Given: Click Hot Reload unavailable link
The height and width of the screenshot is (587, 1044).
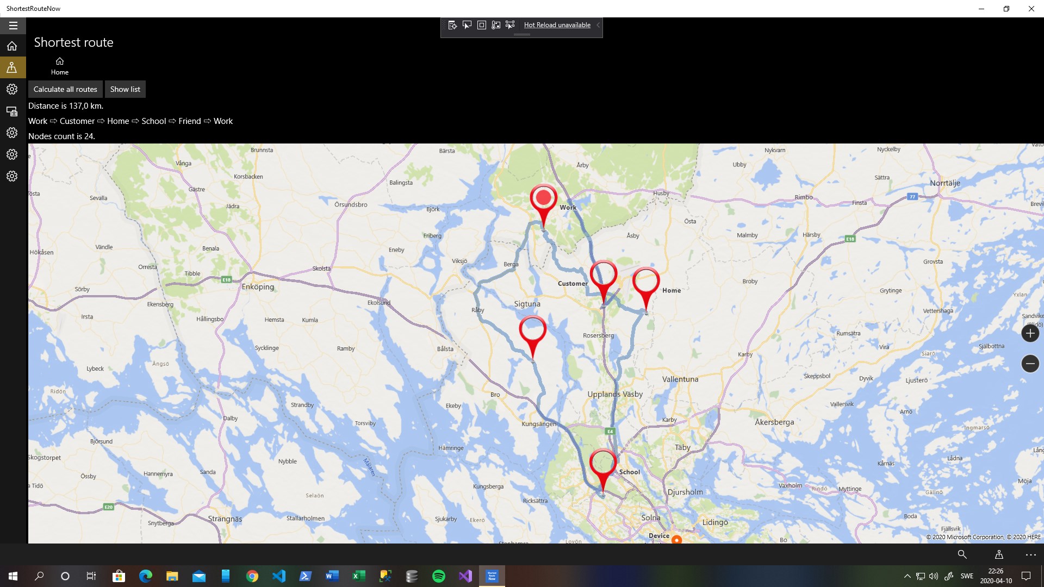Looking at the screenshot, I should [557, 25].
